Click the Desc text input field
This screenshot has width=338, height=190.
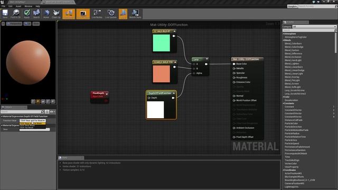[x=34, y=129]
